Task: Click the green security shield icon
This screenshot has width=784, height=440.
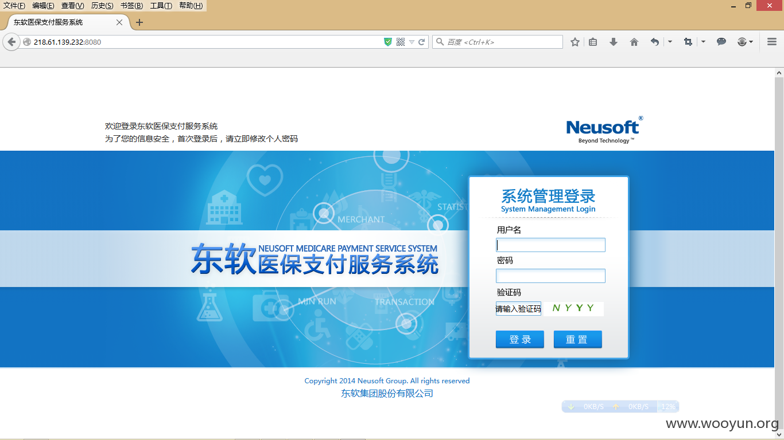Action: [x=388, y=42]
